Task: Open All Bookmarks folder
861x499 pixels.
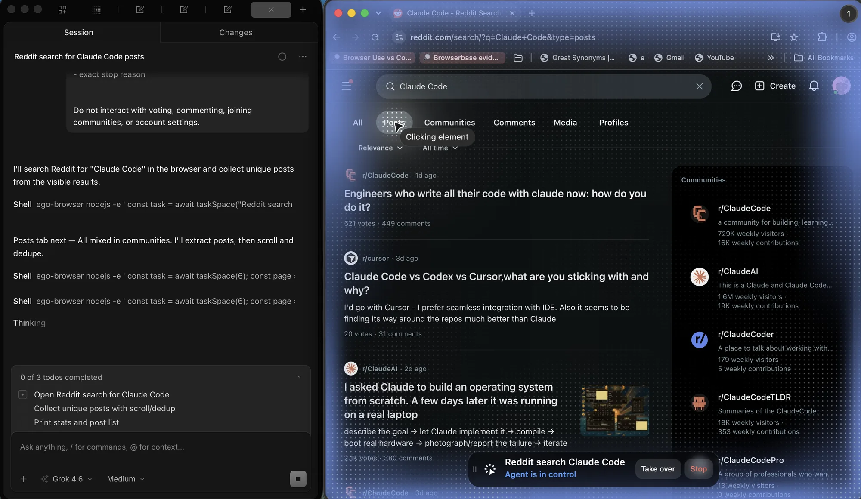Action: point(823,58)
